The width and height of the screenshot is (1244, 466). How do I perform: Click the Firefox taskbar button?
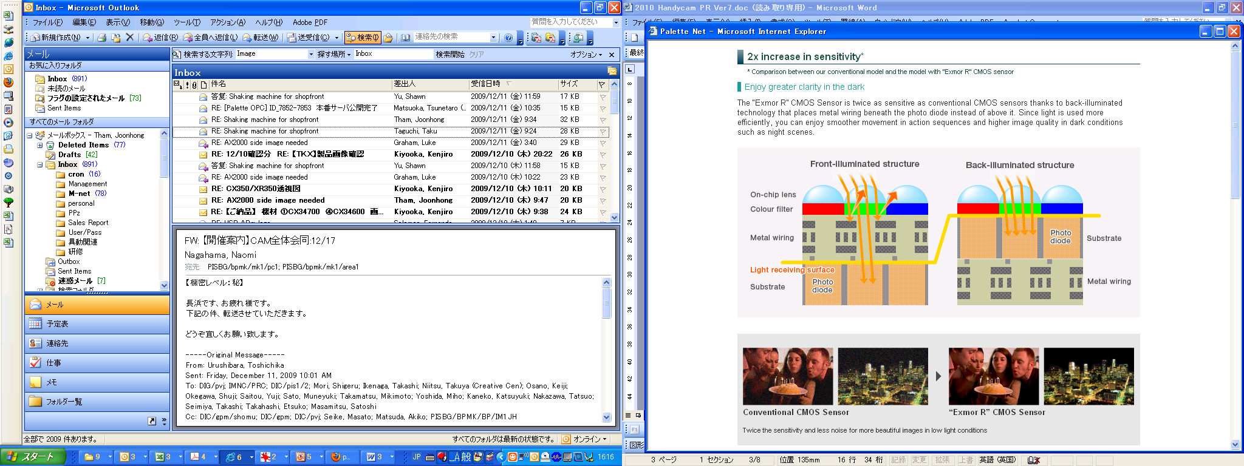click(341, 457)
